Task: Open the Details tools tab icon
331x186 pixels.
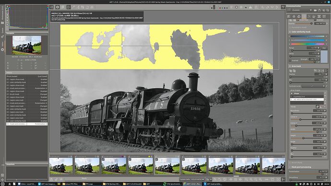Action: coord(294,16)
